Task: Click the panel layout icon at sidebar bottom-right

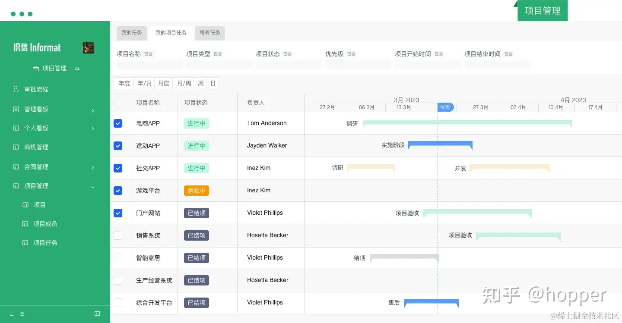Action: (x=97, y=314)
